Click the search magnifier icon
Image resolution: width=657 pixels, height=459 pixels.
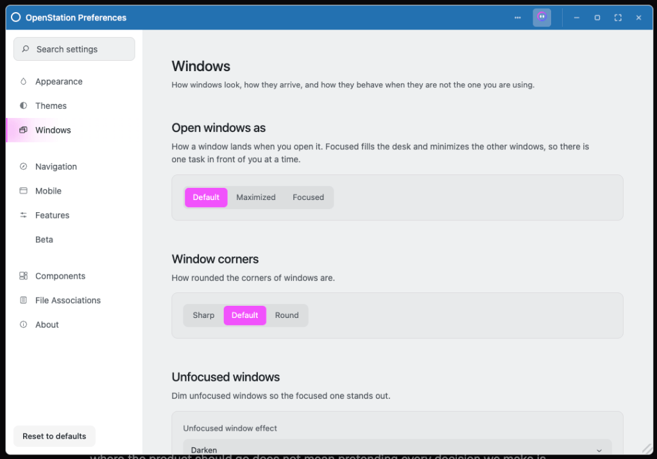26,49
